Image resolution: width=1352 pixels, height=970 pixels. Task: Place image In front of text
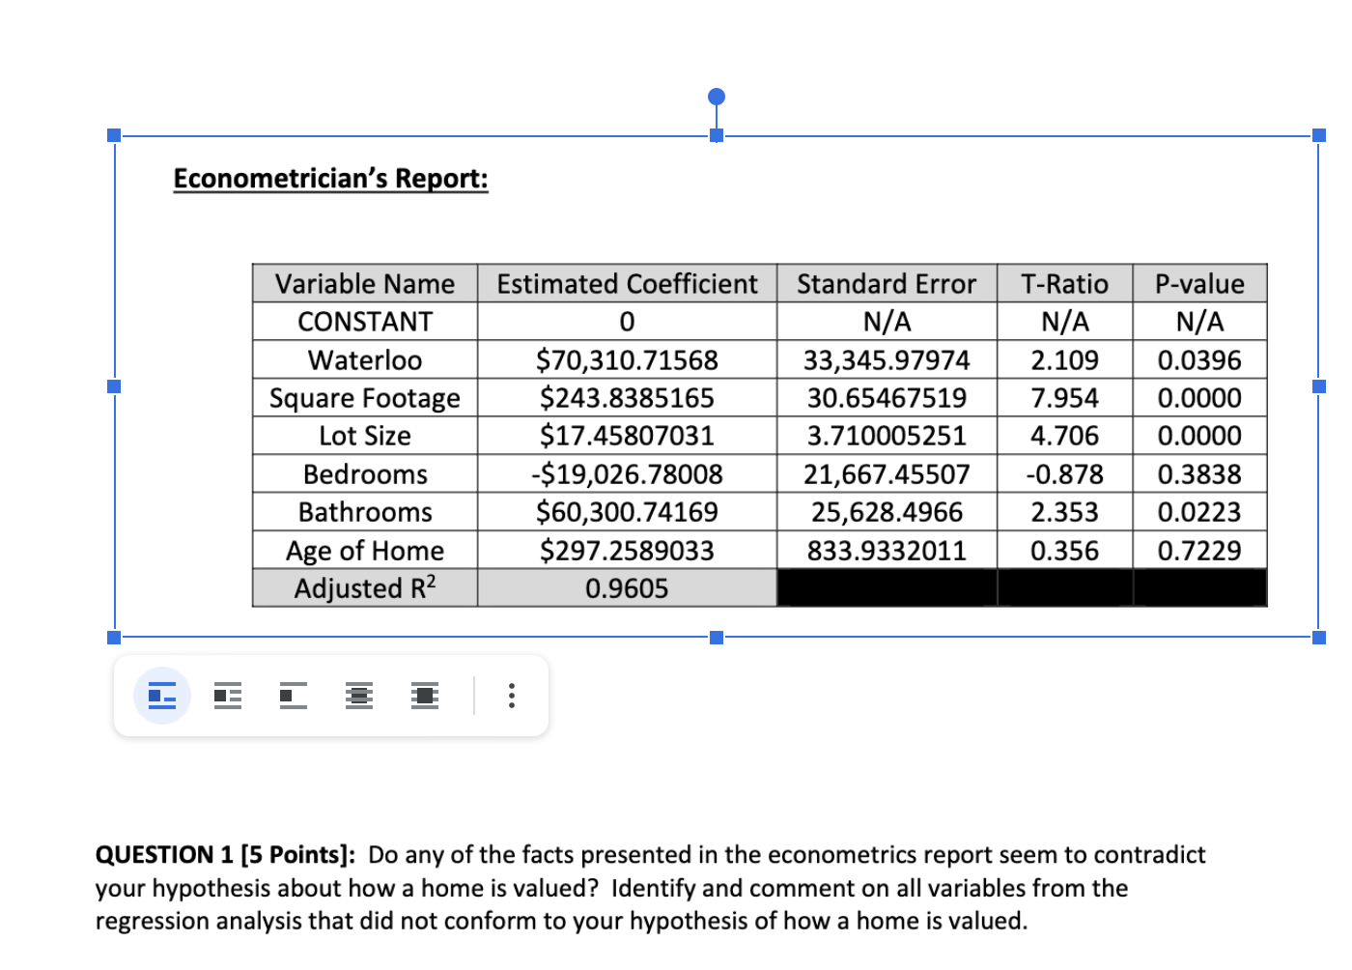(425, 696)
